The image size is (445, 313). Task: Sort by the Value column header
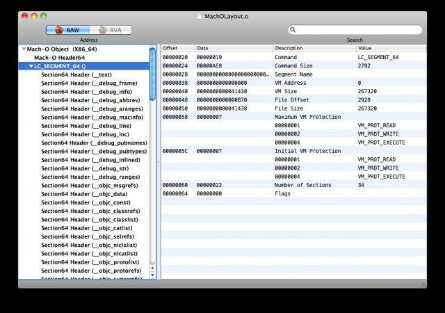(391, 48)
